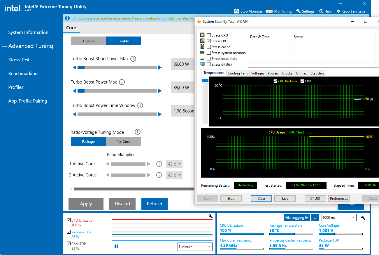Switch to the Voltages tab

258,73
